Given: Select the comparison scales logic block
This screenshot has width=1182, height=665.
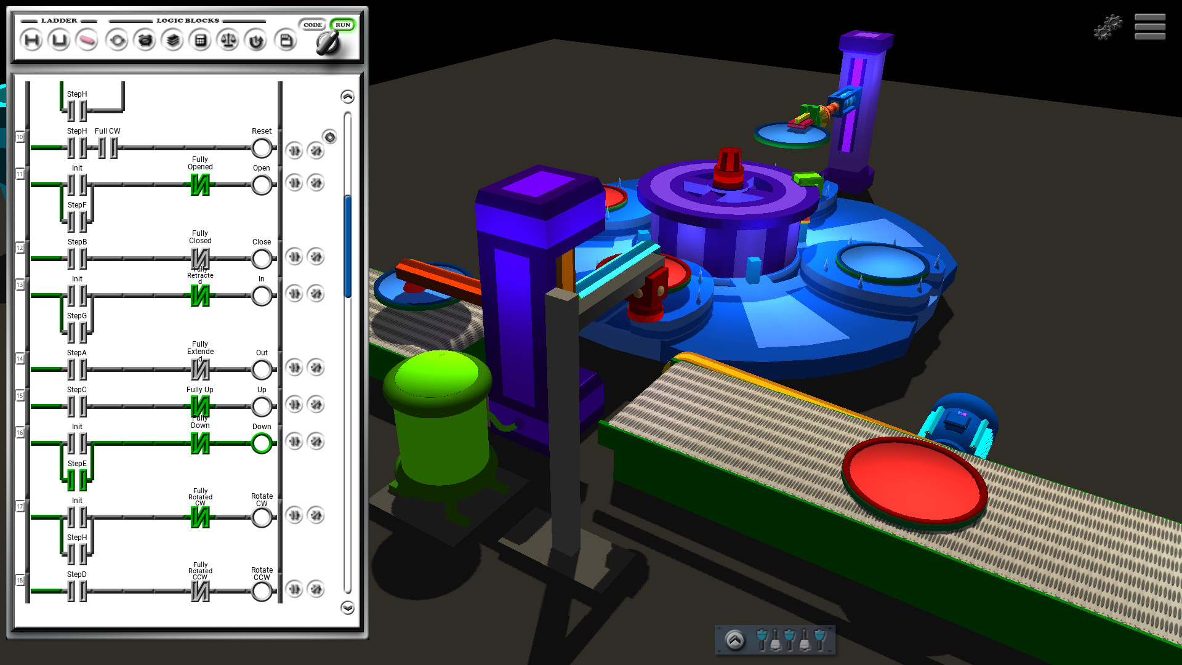Looking at the screenshot, I should point(227,40).
